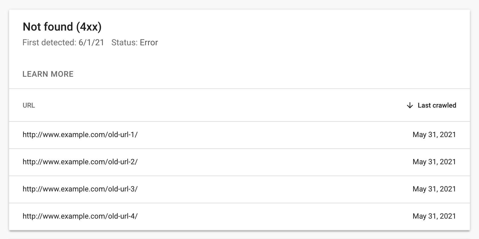Viewport: 479px width, 239px height.
Task: Select the crawl date beside old-url-2
Action: tap(434, 162)
